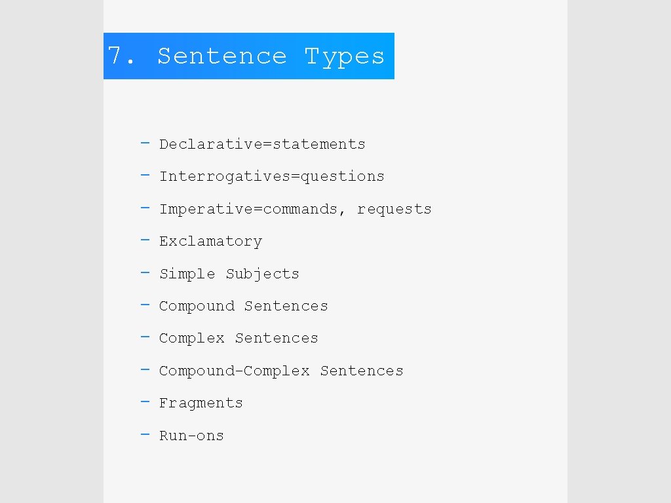
Task: Click the "Run-ons" list item
Action: click(191, 436)
